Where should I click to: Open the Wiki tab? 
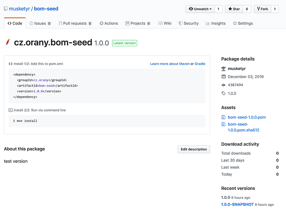click(165, 23)
